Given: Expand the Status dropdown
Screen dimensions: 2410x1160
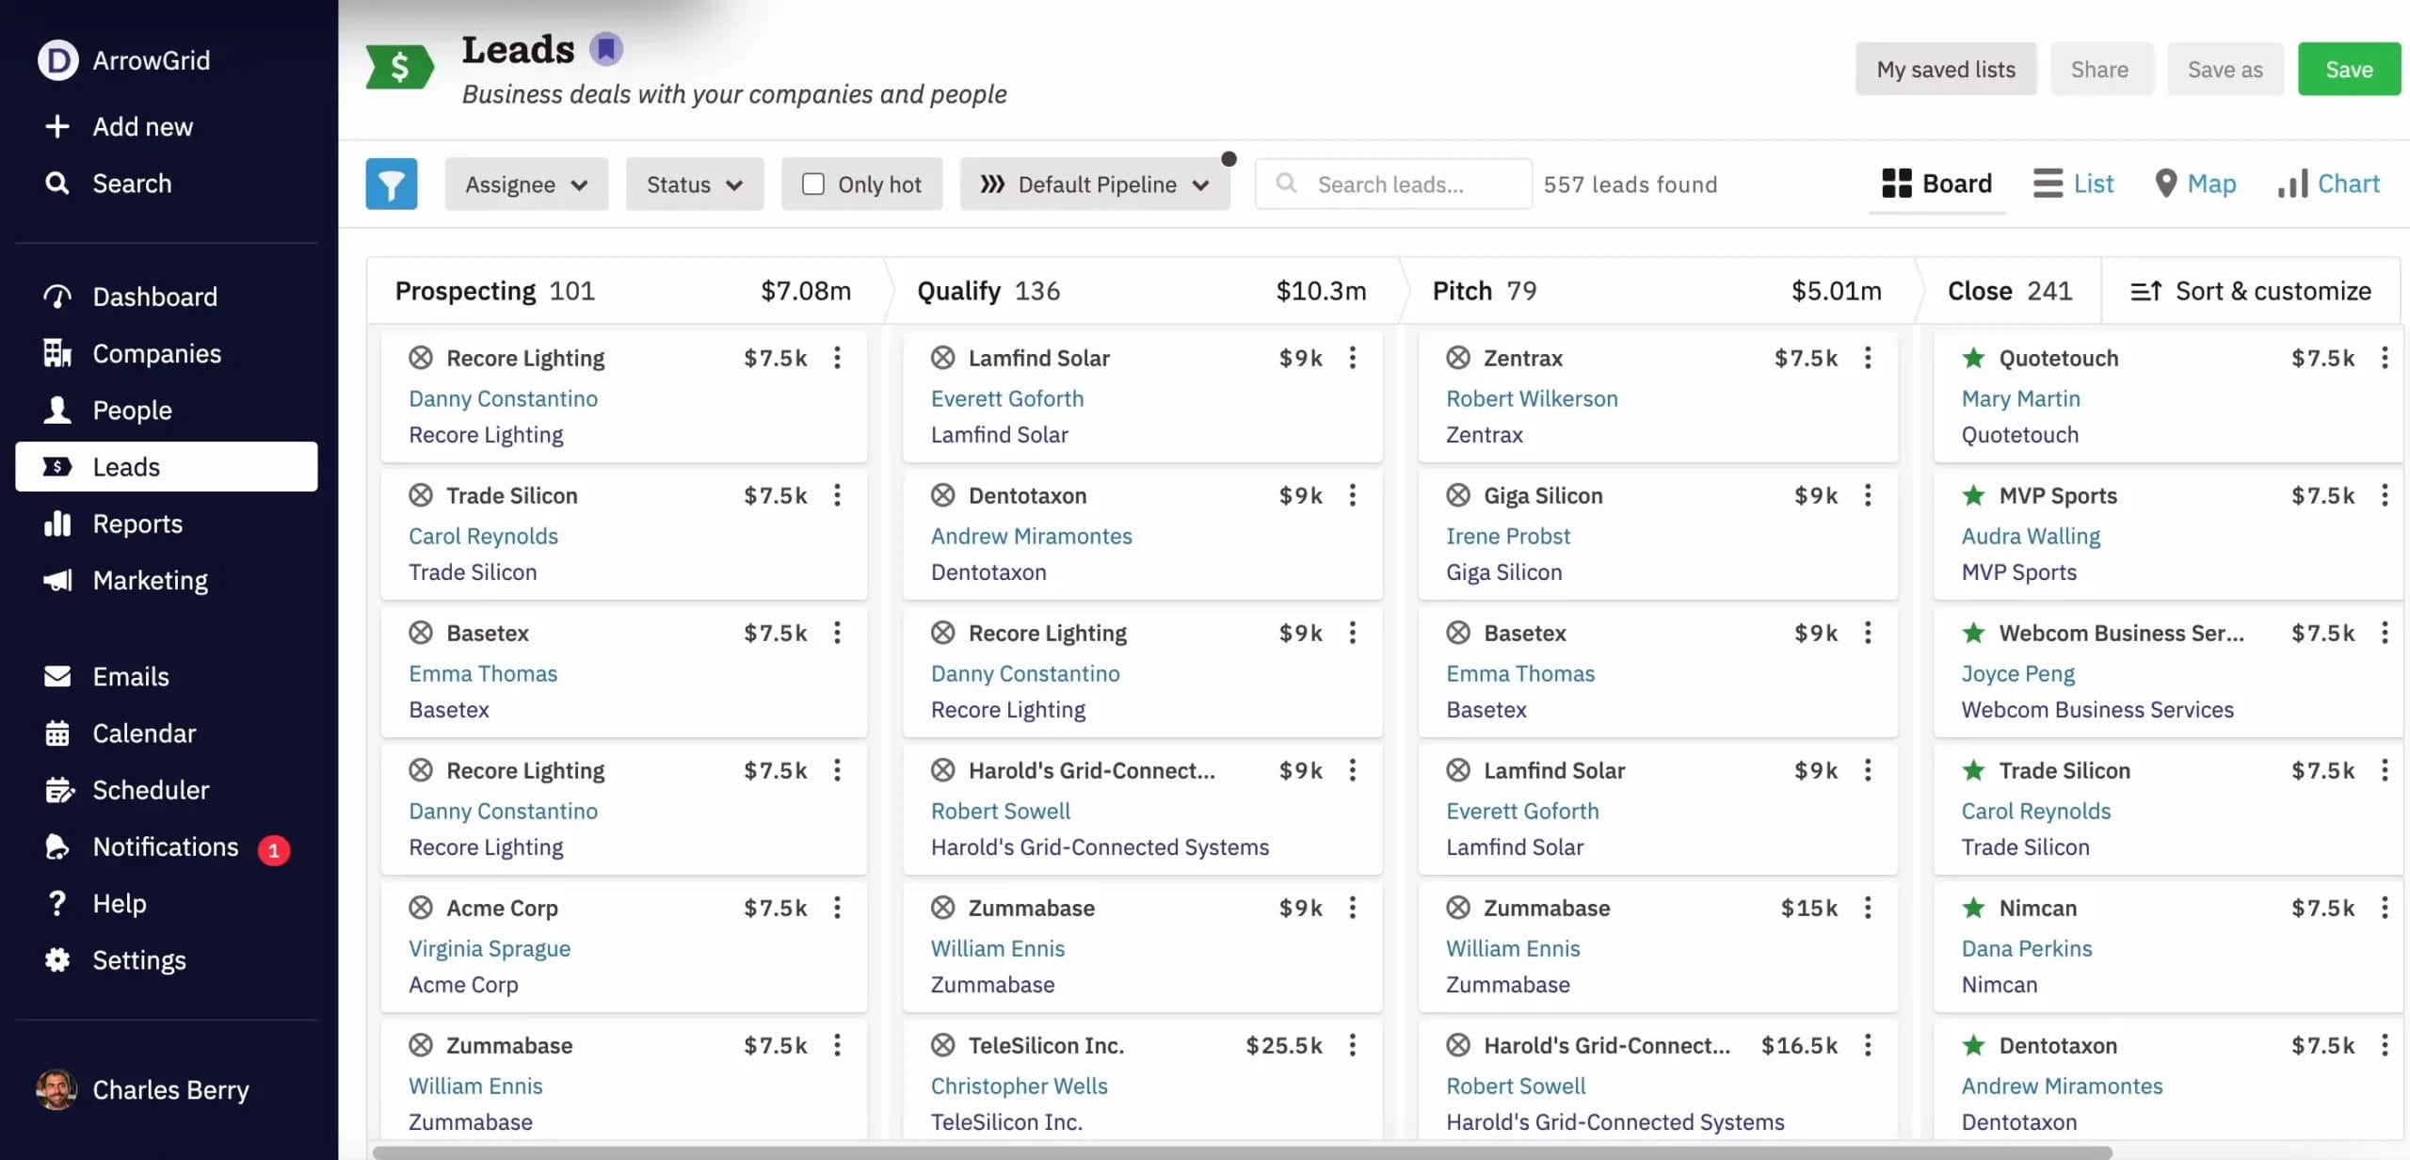Looking at the screenshot, I should pos(694,184).
